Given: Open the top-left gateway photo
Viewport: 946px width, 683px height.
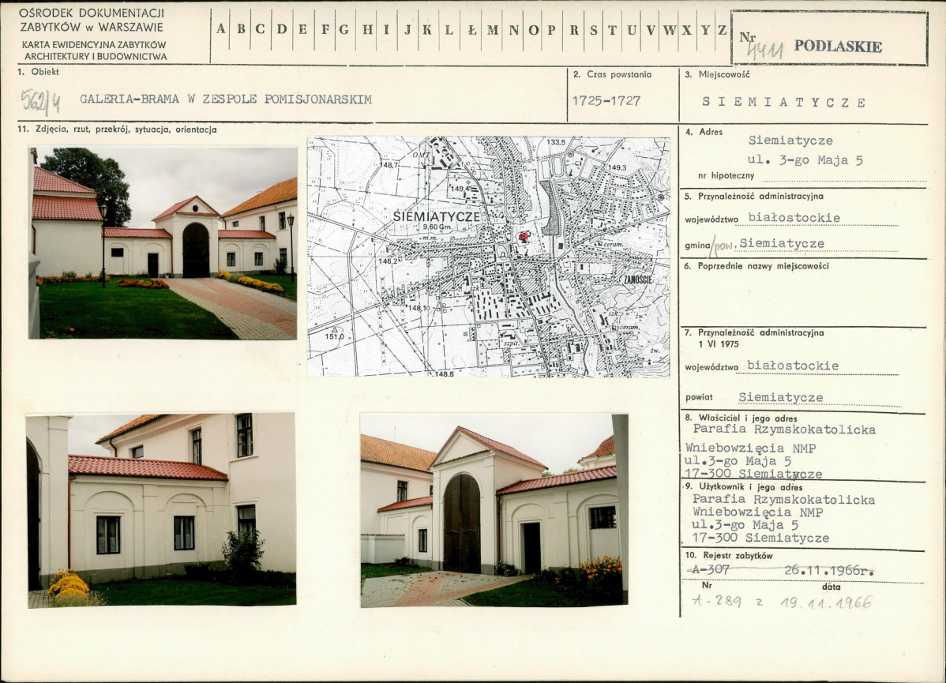Looking at the screenshot, I should (x=163, y=242).
